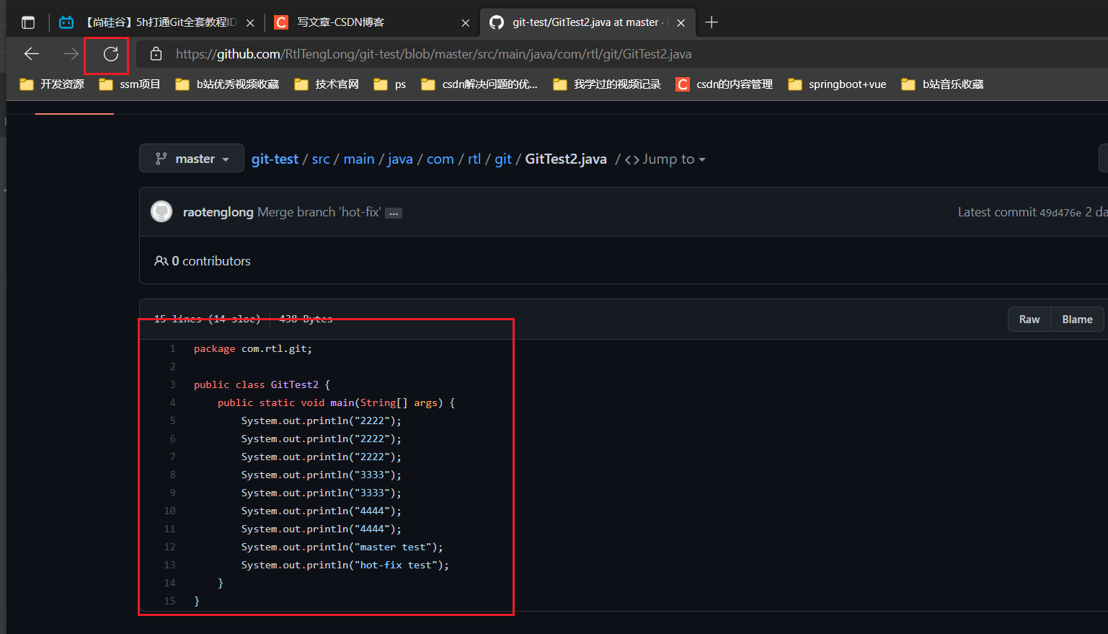
Task: Open raotenglong author profile link
Action: point(218,212)
